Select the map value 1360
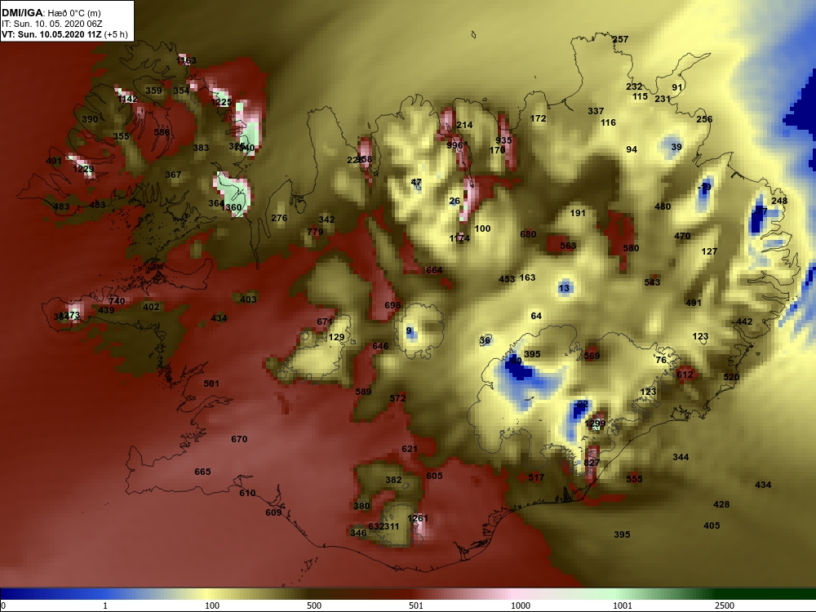The width and height of the screenshot is (816, 612). [231, 207]
